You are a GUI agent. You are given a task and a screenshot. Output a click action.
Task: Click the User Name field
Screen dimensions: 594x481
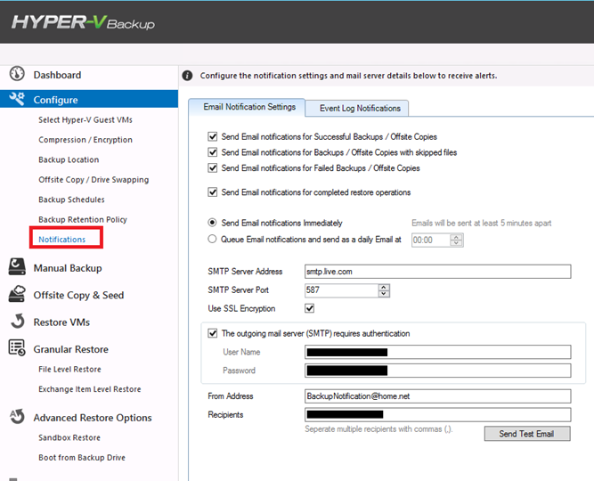tap(437, 352)
